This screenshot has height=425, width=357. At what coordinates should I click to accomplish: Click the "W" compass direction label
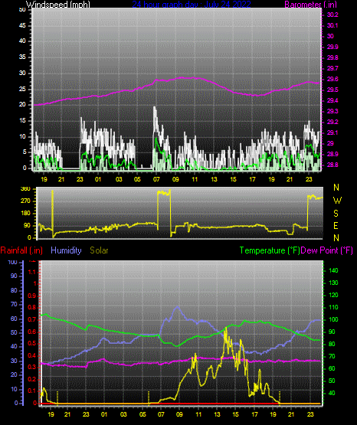tap(337, 201)
